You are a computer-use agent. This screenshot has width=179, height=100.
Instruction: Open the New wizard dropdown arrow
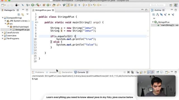tap(5, 5)
